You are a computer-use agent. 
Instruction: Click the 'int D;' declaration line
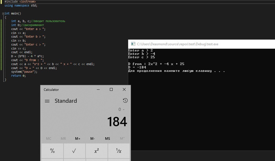[28, 25]
